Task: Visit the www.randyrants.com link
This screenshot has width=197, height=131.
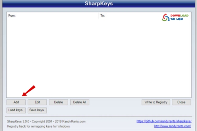Action: 173,126
